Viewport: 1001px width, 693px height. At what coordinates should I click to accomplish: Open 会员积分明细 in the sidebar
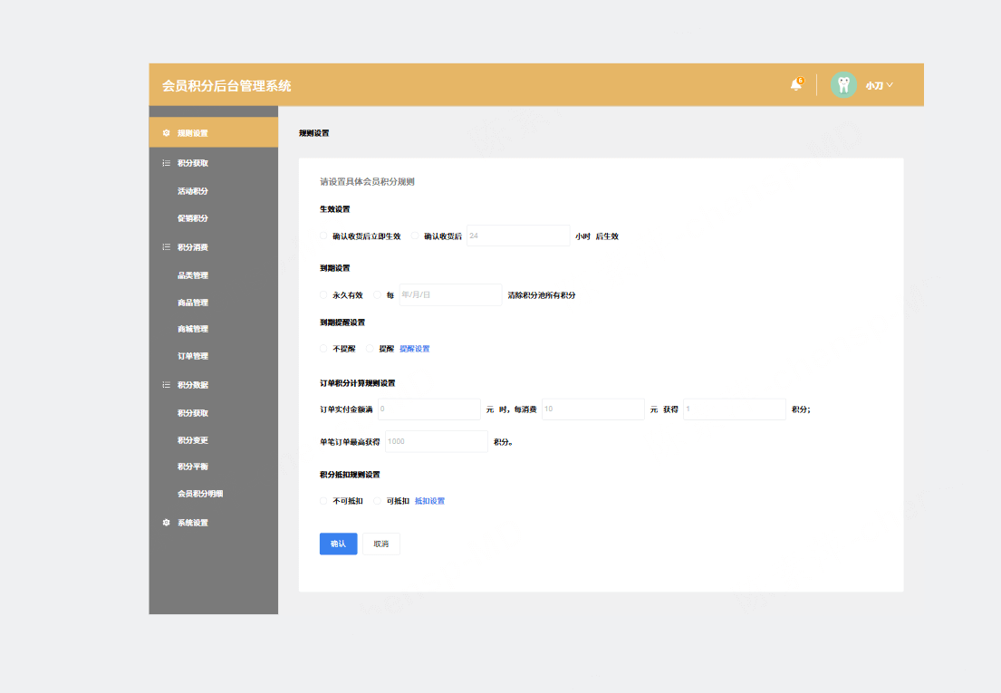[x=199, y=494]
